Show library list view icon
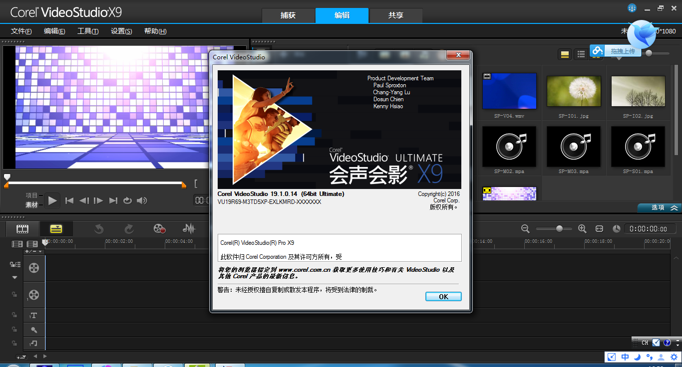The width and height of the screenshot is (682, 367). tap(581, 54)
